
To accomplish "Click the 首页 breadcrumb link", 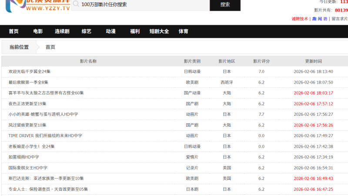I will [50, 47].
